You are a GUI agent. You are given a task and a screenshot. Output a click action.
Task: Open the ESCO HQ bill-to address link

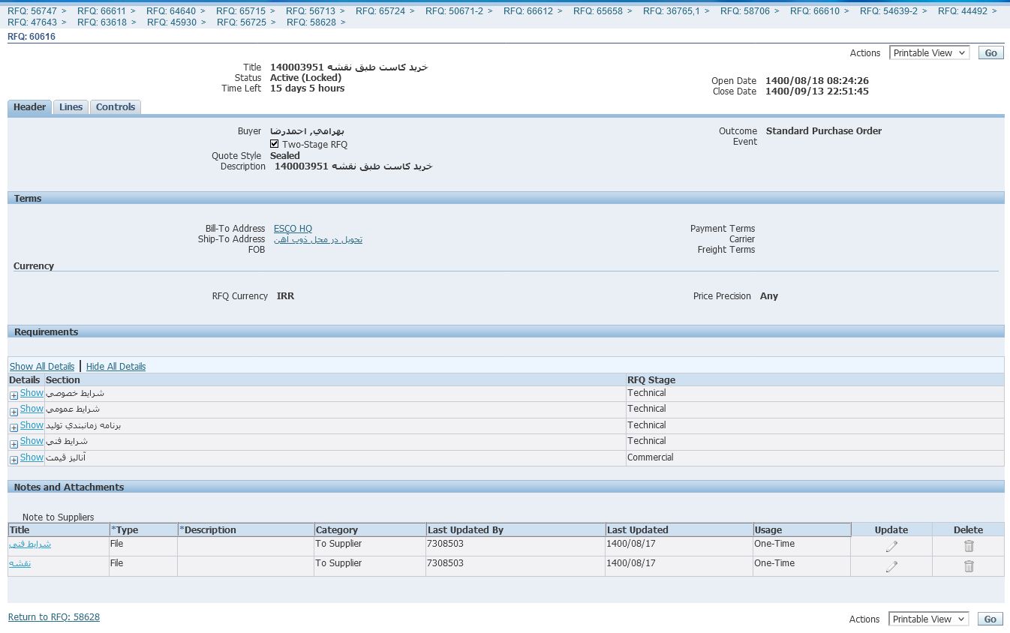[293, 229]
